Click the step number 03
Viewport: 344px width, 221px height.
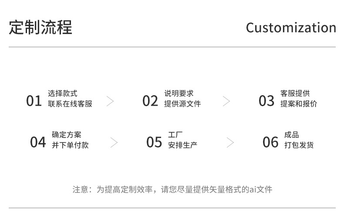coord(266,101)
